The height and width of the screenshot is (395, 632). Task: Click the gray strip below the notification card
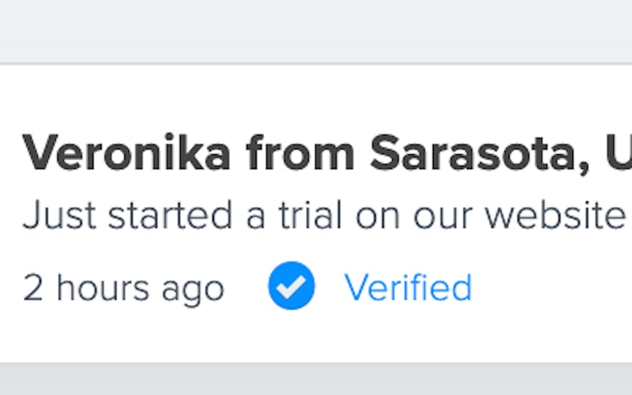316,379
